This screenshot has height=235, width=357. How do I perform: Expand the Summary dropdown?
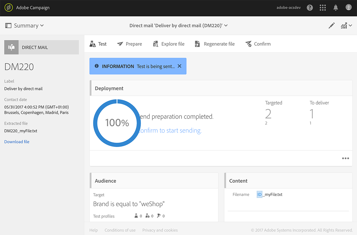pos(25,26)
